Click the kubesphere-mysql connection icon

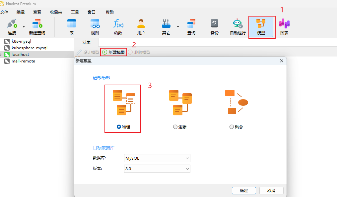click(x=7, y=48)
